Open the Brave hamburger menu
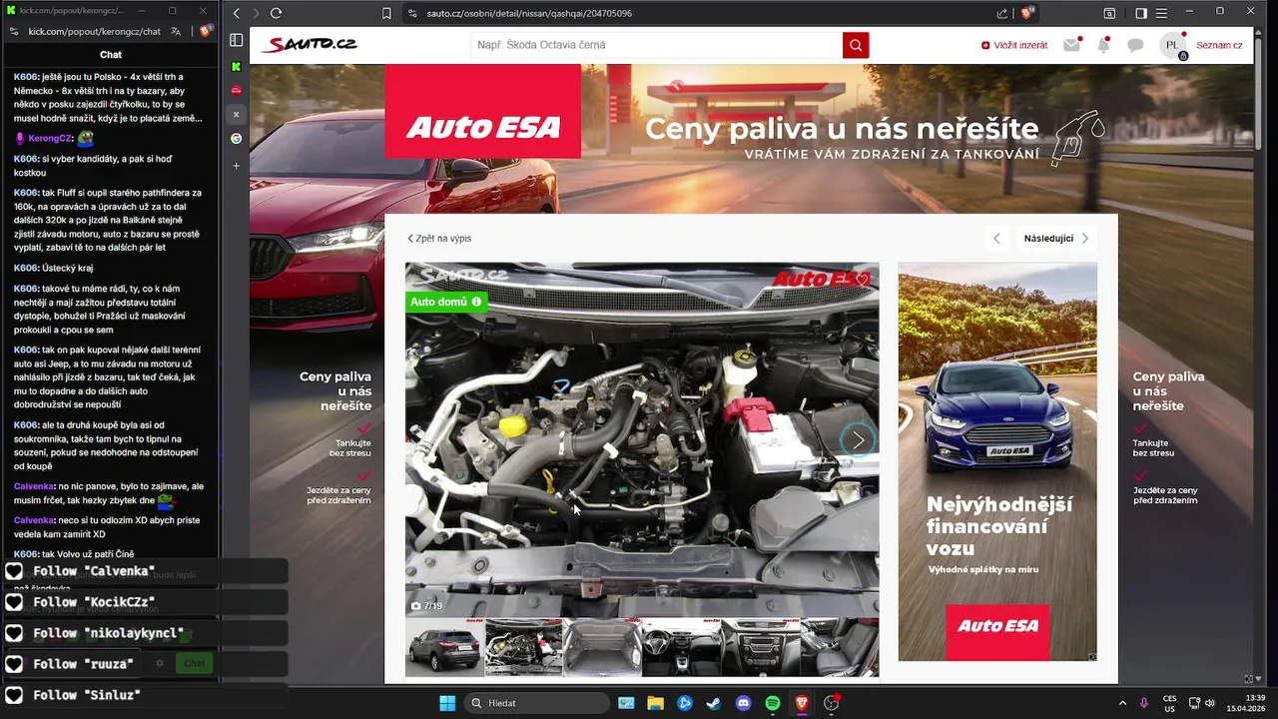Screen dimensions: 1278x719 pyautogui.click(x=1161, y=13)
